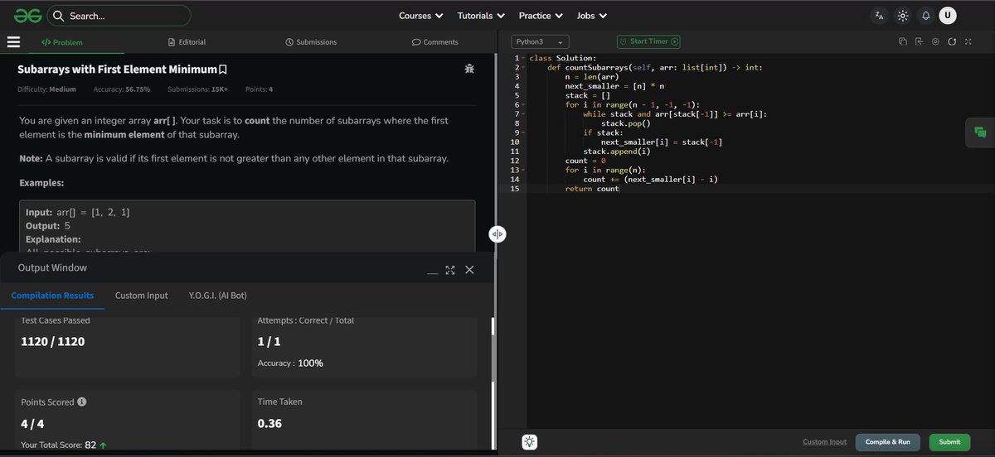
Task: Enter fullscreen editor mode
Action: click(968, 41)
